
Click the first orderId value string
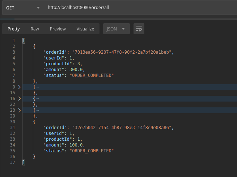[121, 52]
